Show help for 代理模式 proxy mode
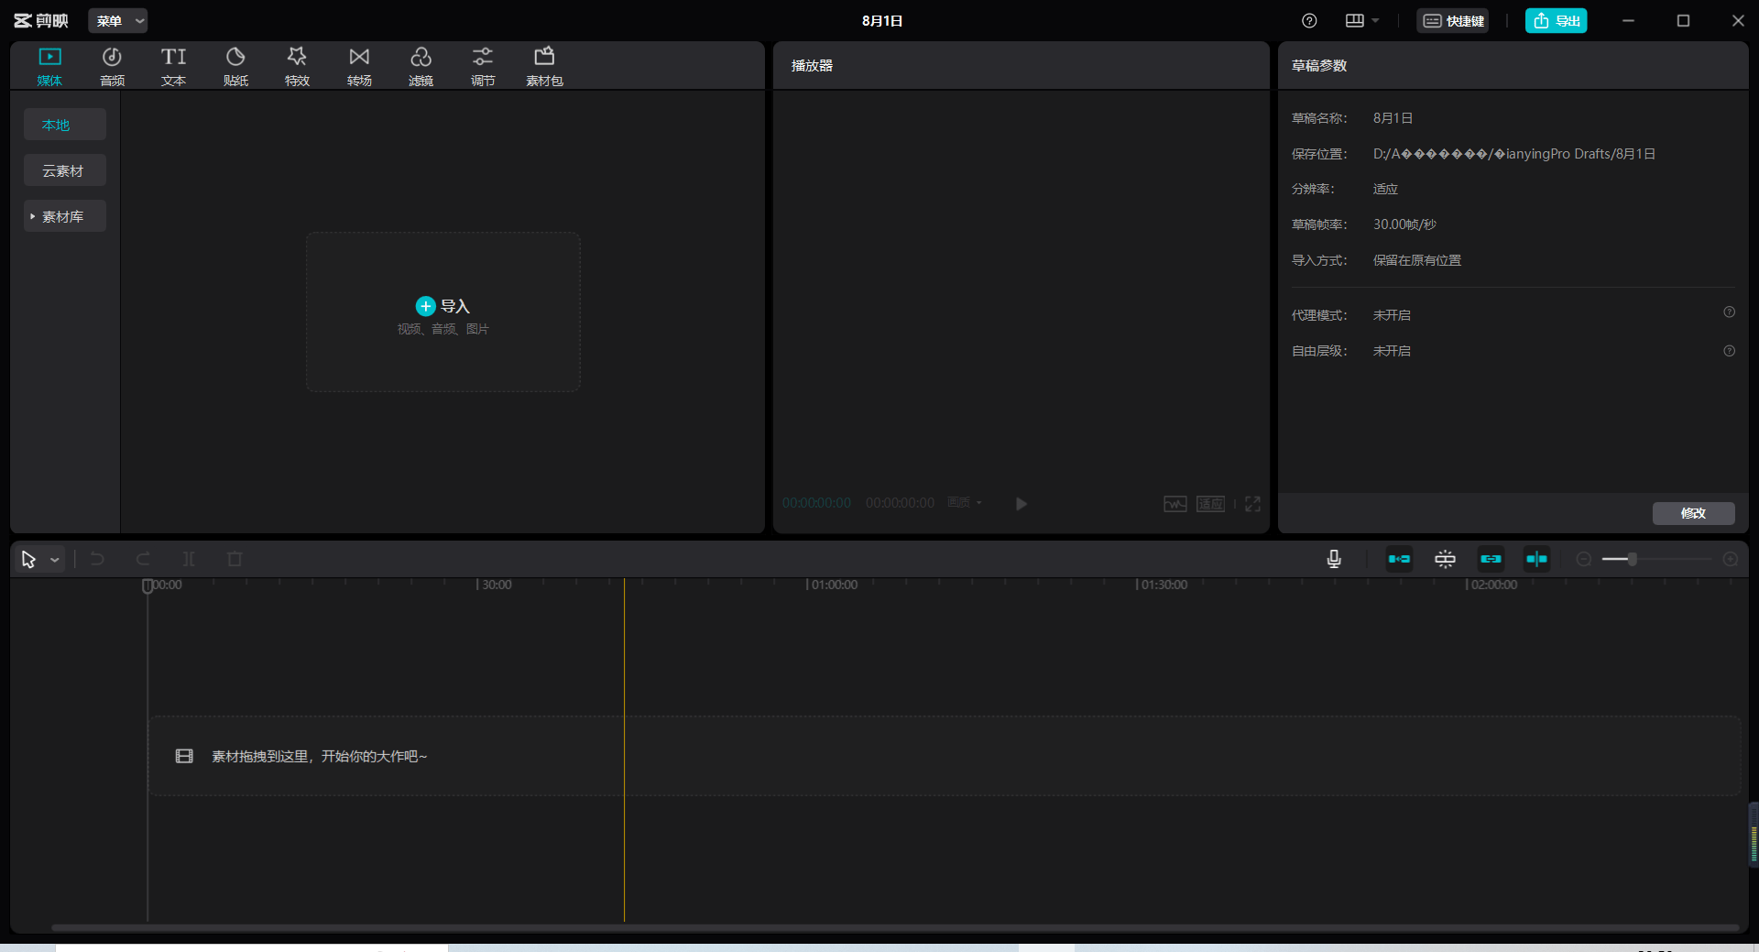 pyautogui.click(x=1729, y=312)
